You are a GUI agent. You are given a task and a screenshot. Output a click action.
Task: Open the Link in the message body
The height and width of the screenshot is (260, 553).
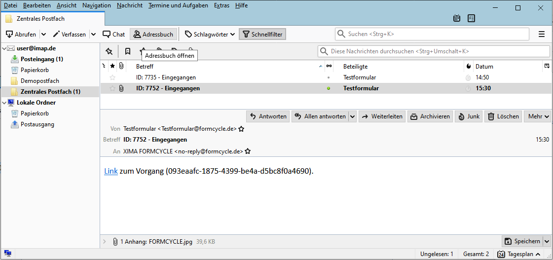pyautogui.click(x=111, y=171)
